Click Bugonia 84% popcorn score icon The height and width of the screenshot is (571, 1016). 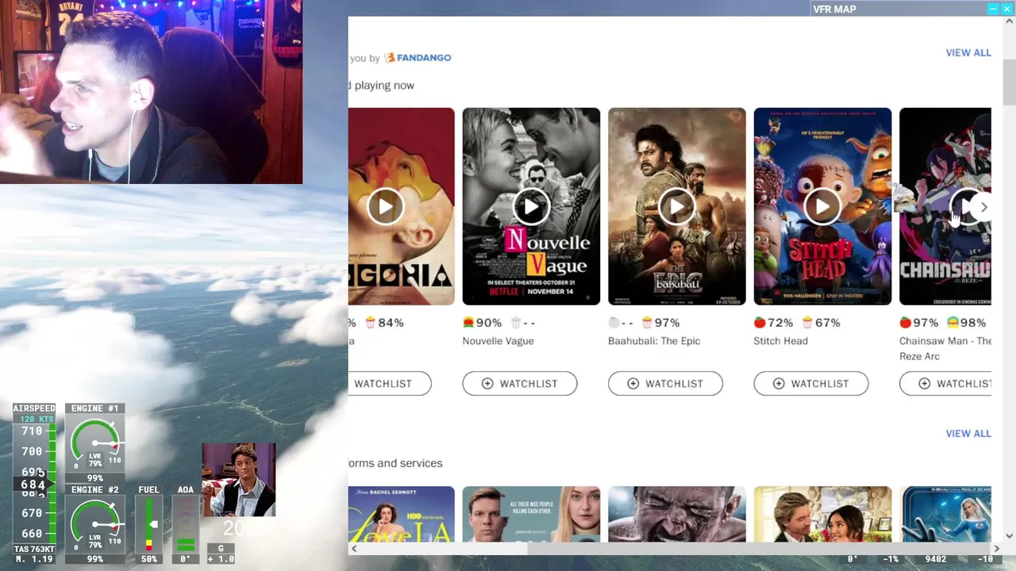click(x=370, y=323)
